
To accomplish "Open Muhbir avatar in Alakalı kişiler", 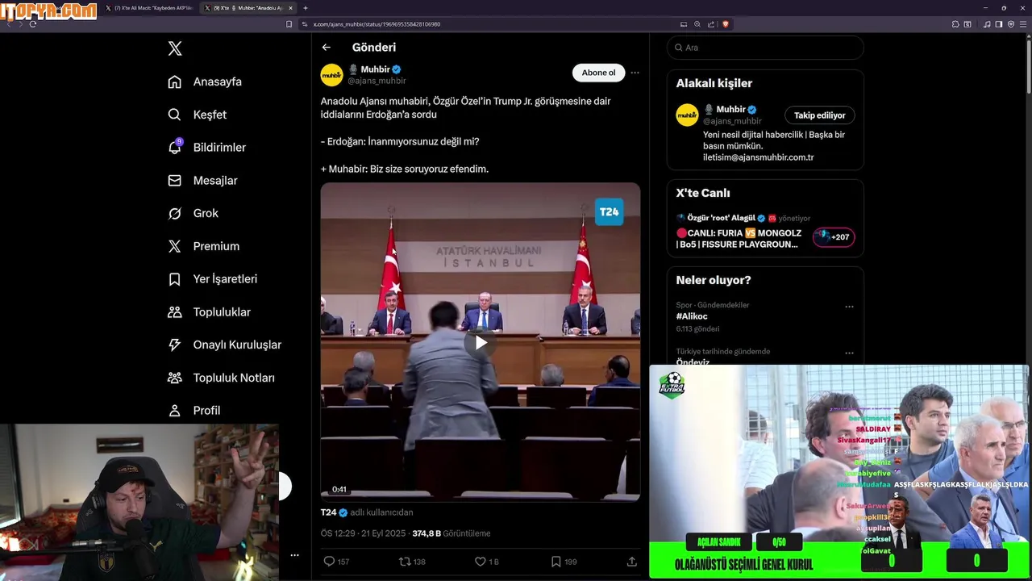I will [687, 115].
